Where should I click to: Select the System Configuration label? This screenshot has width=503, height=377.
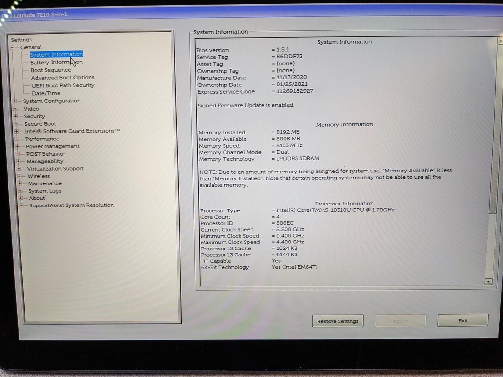tap(52, 101)
